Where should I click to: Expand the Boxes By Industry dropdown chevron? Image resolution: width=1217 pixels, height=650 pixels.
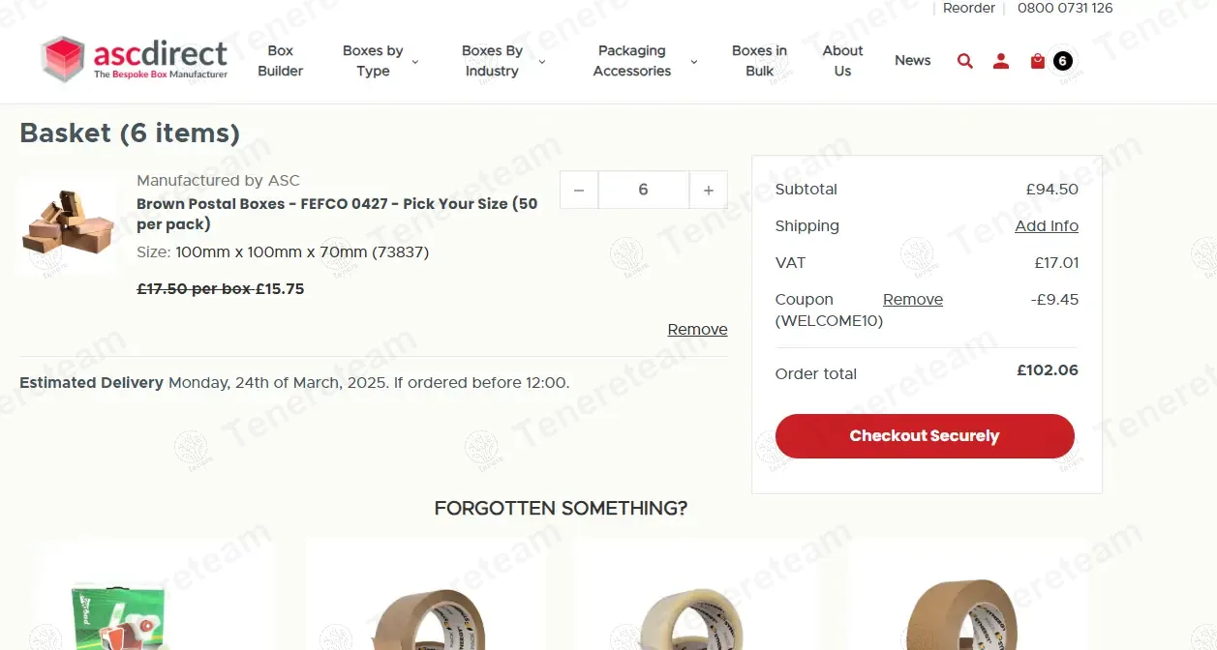point(542,62)
